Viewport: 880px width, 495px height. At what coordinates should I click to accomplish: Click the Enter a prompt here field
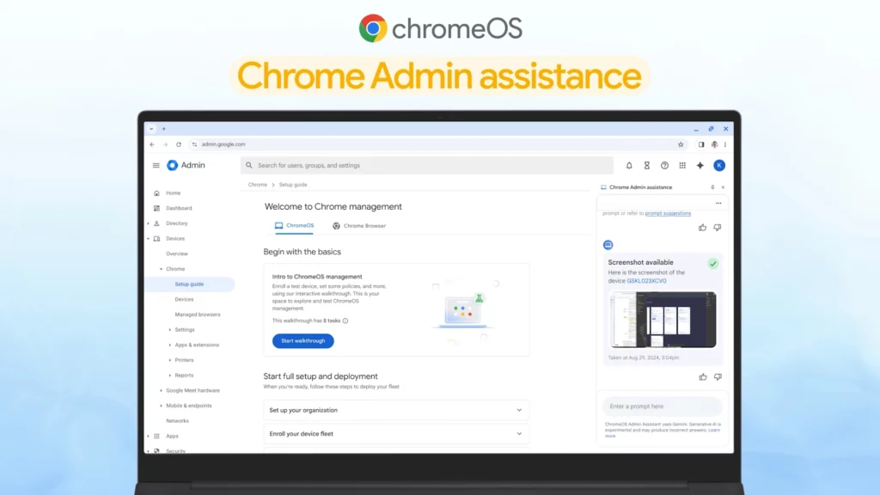(x=662, y=406)
